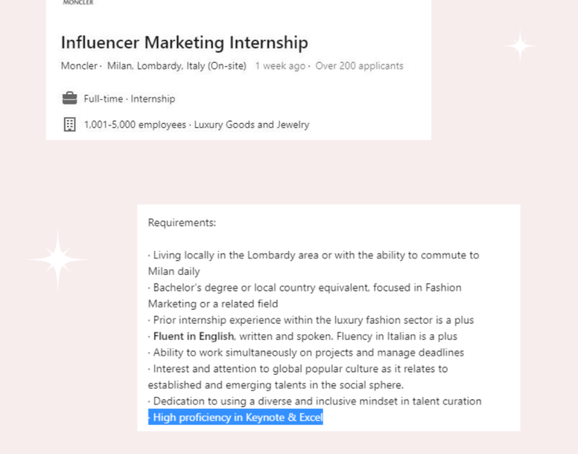Screen dimensions: 578x454
Task: Click 1,001-5,000 employees text
Action: (x=135, y=125)
